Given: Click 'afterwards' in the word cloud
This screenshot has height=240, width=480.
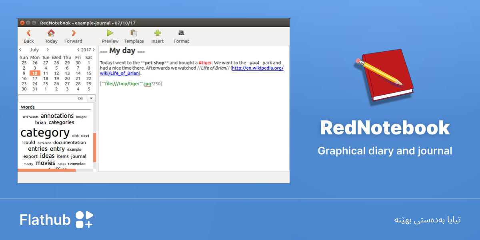Looking at the screenshot, I should pos(30,117).
